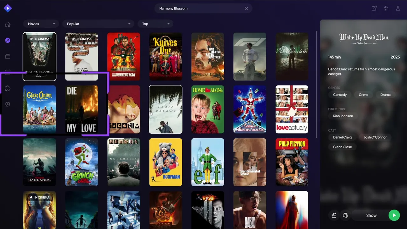Image resolution: width=407 pixels, height=229 pixels.
Task: Open cast member Daniel Craig
Action: pos(342,137)
